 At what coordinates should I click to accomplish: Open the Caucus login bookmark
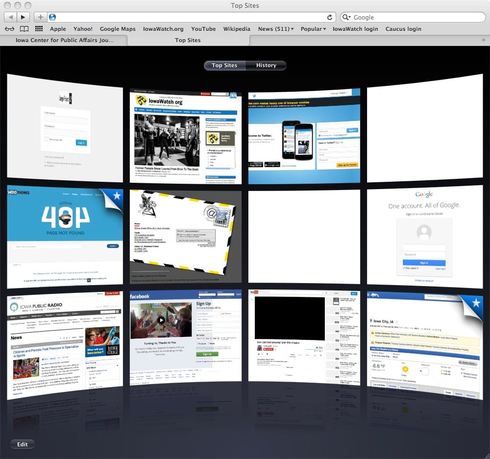[403, 29]
